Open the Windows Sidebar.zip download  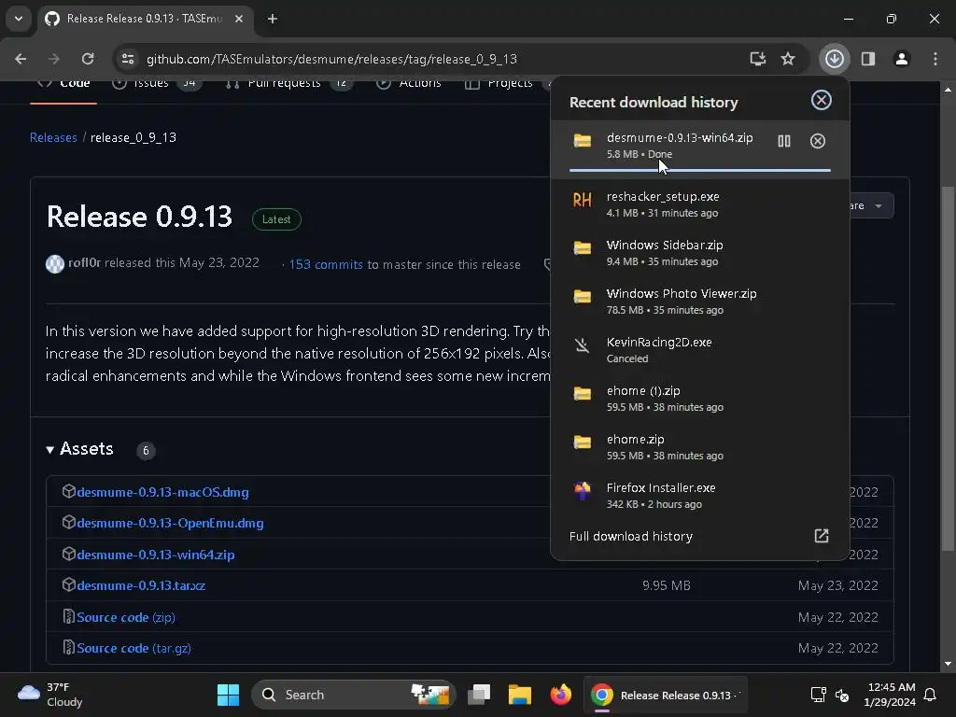click(699, 252)
